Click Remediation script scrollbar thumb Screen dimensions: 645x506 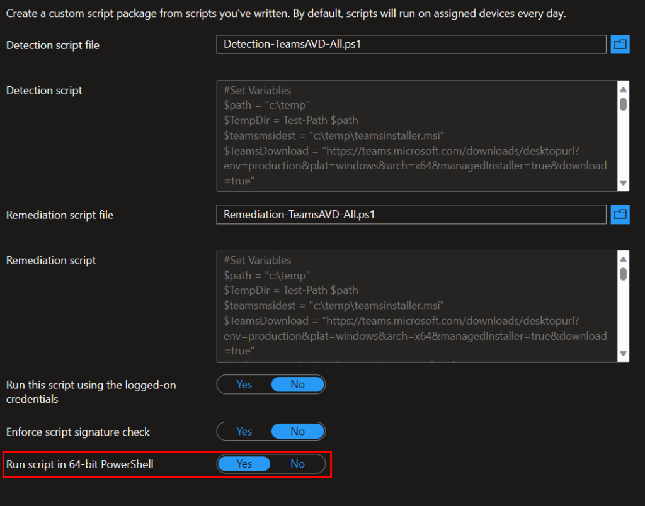623,274
